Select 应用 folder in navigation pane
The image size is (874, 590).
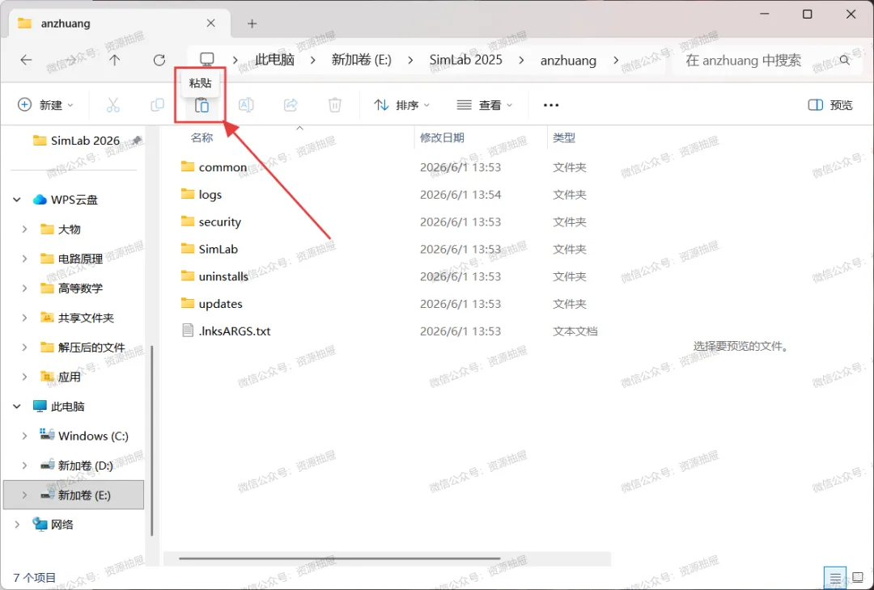[69, 377]
